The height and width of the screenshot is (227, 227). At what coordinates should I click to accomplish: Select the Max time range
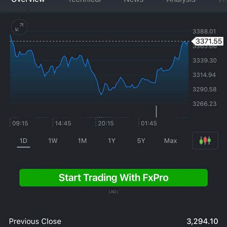pos(170,141)
